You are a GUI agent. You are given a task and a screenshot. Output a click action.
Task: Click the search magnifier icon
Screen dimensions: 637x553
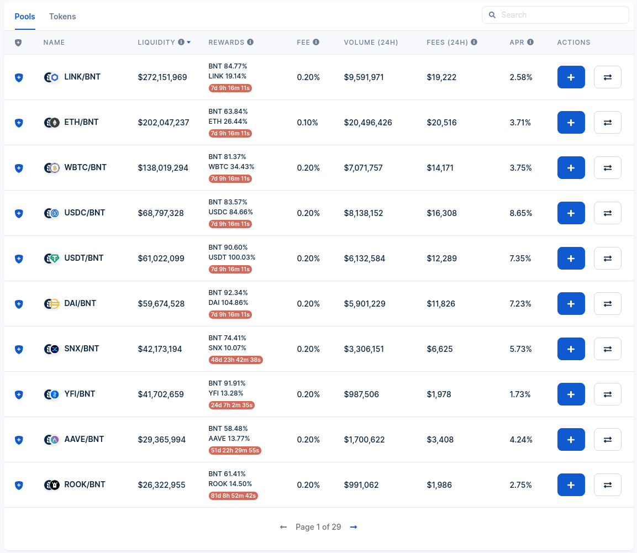(x=492, y=15)
